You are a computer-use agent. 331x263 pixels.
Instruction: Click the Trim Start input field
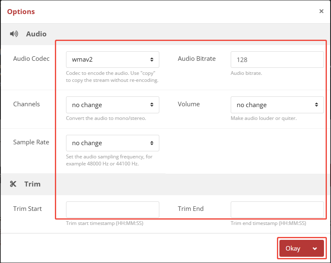point(112,210)
